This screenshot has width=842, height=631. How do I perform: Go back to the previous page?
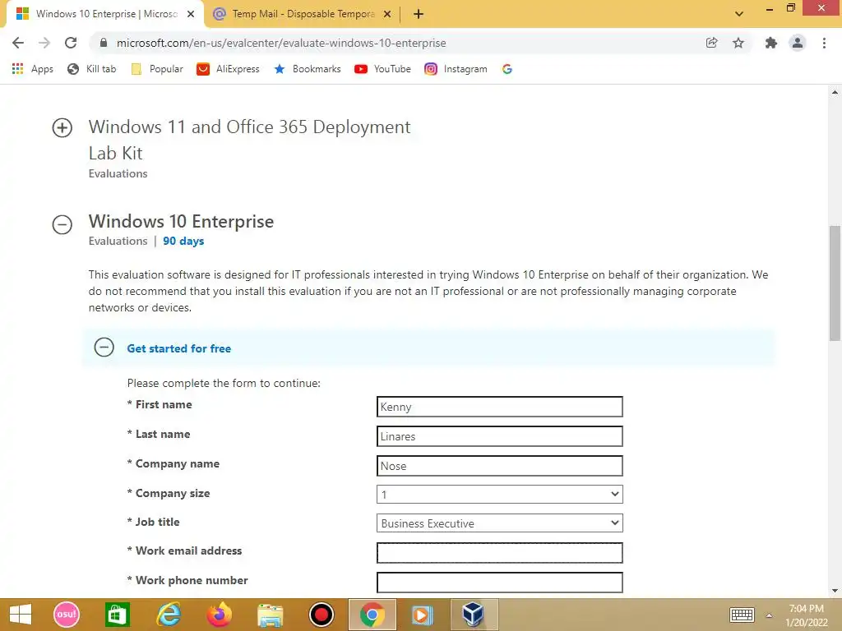(x=18, y=43)
